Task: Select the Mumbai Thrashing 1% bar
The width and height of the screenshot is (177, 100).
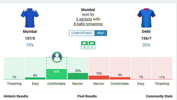Action: [14, 68]
